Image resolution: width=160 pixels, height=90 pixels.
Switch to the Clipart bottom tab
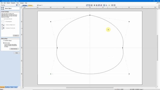point(12,87)
